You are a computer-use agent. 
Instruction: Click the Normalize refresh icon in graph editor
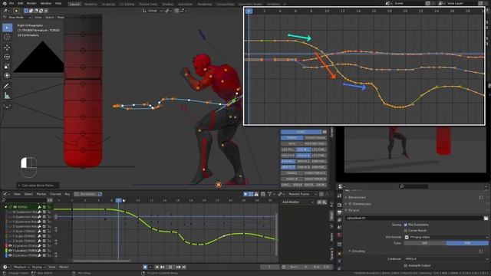pyautogui.click(x=101, y=194)
